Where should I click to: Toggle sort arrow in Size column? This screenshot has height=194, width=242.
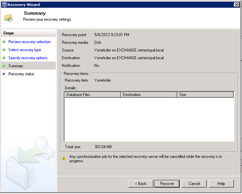point(191,95)
